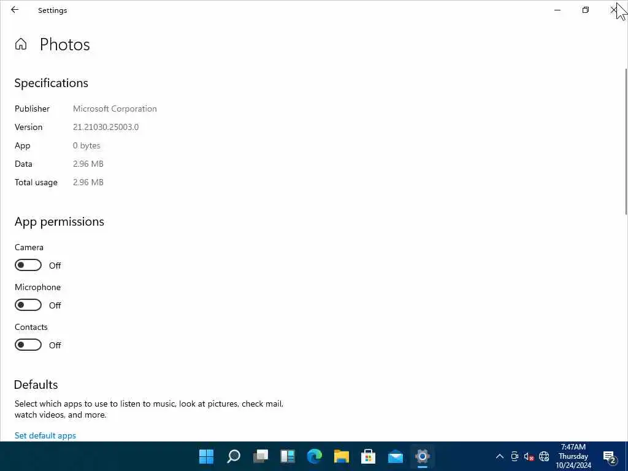Open the Windows Start menu
This screenshot has height=471, width=628.
pos(206,456)
